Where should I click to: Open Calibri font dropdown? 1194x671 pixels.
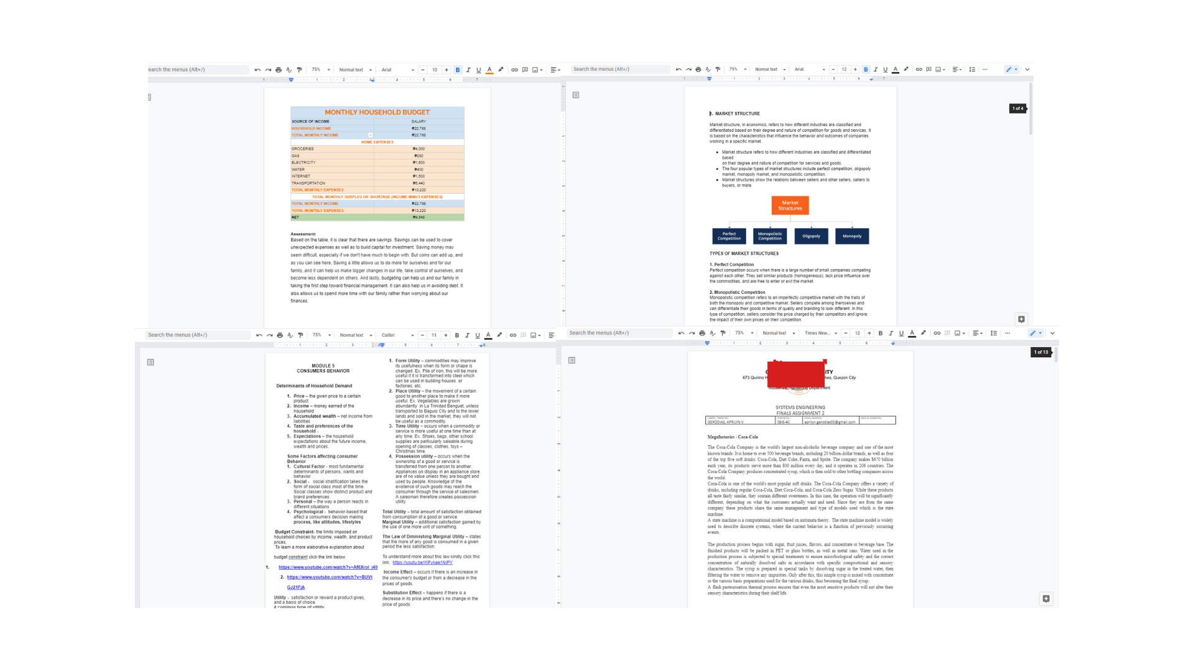click(397, 335)
